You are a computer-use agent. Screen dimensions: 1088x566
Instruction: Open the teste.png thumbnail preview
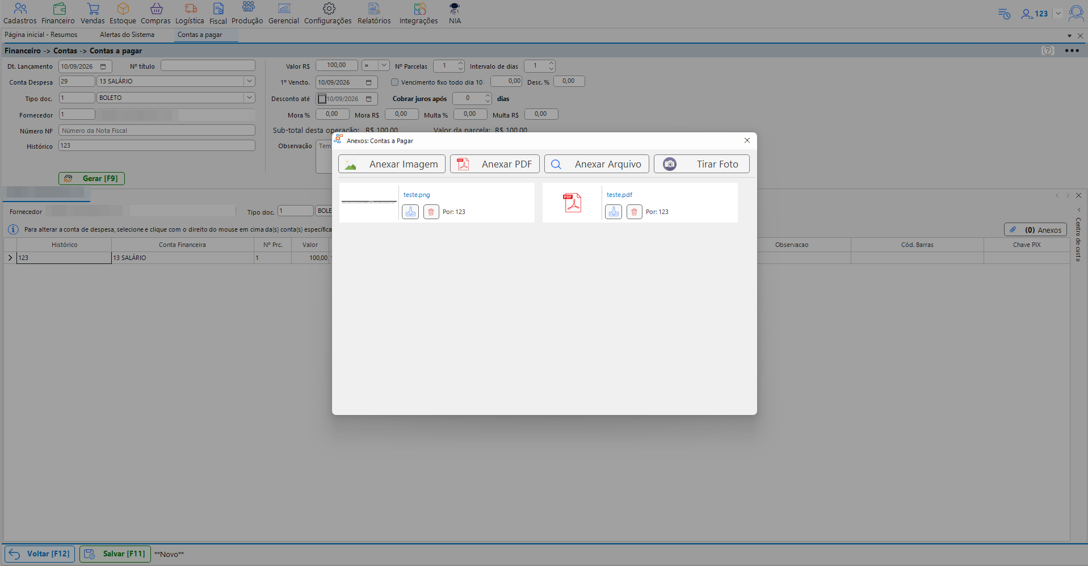click(x=369, y=202)
